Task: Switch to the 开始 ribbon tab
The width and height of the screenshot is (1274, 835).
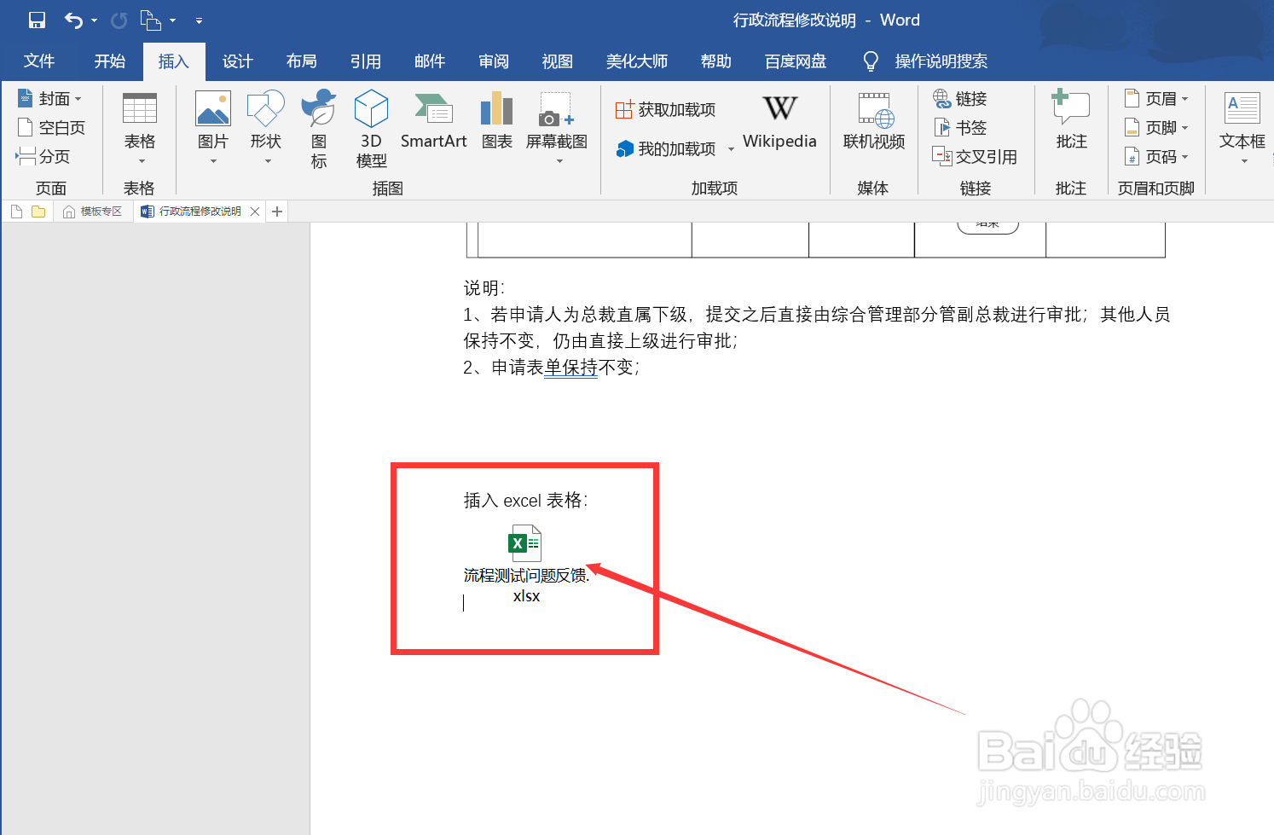Action: tap(110, 61)
